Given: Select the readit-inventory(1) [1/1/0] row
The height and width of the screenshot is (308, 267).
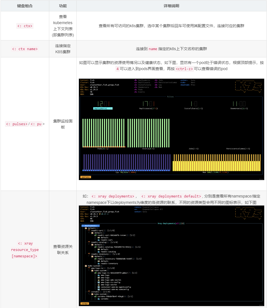Looking at the screenshot, I should [x=104, y=254].
